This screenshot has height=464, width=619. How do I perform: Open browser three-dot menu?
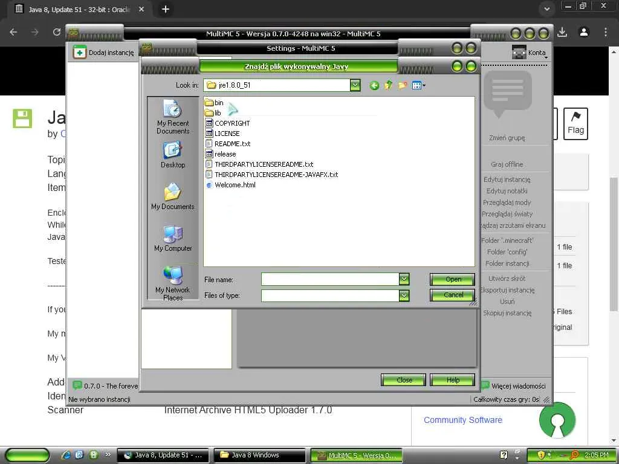tap(606, 33)
